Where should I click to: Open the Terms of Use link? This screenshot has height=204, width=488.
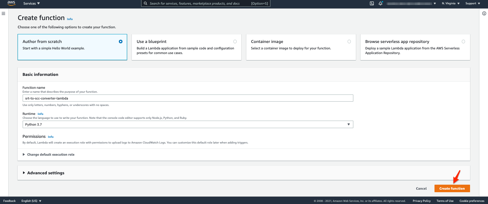pos(445,201)
